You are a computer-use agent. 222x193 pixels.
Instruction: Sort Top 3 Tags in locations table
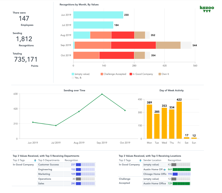pyautogui.click(x=140, y=160)
